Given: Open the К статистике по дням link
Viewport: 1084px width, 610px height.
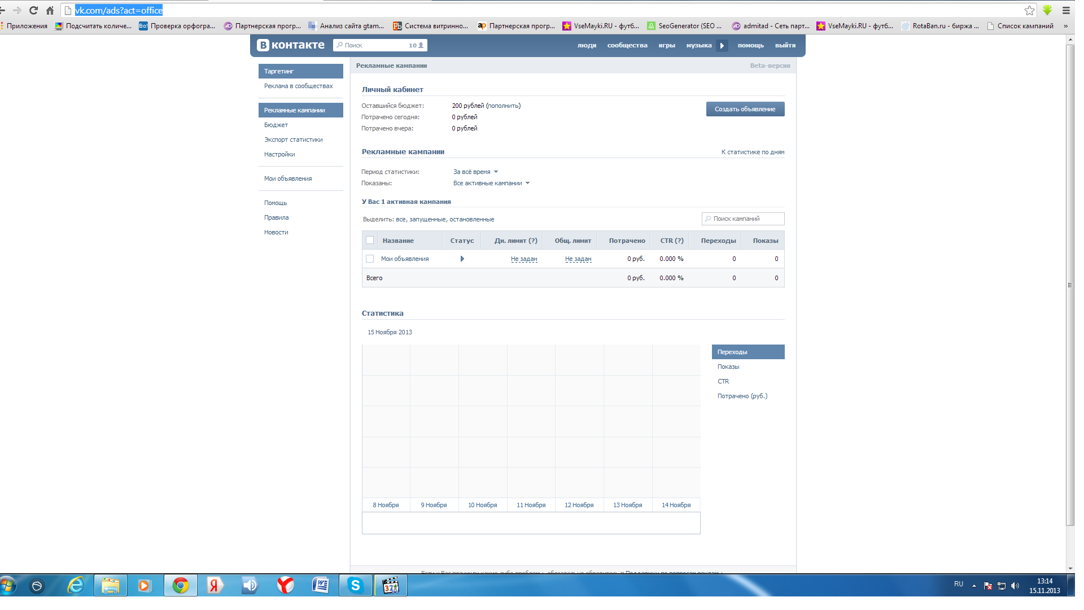Looking at the screenshot, I should point(753,152).
